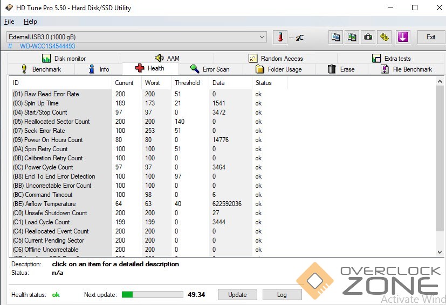Click the purple download arrow icon

(x=403, y=37)
